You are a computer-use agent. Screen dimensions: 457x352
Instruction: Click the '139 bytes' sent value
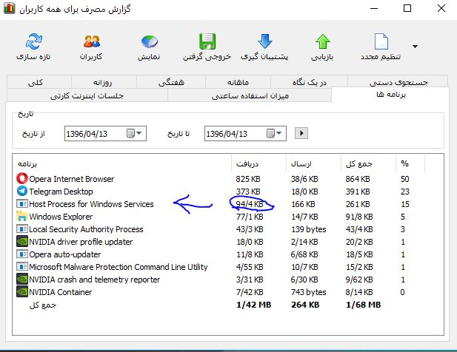click(x=309, y=229)
